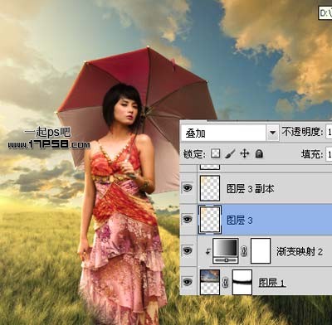
Task: Click the 填充 fill label
Action: [x=312, y=154]
